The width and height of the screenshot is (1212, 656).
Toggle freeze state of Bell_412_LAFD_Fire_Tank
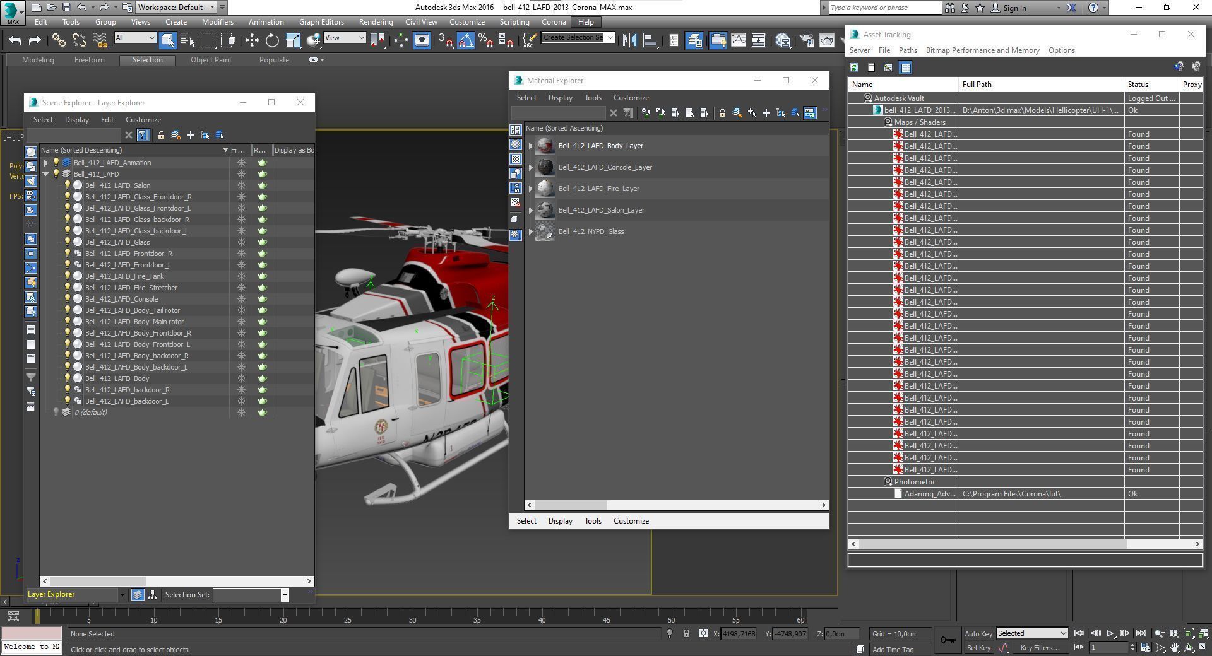(241, 276)
